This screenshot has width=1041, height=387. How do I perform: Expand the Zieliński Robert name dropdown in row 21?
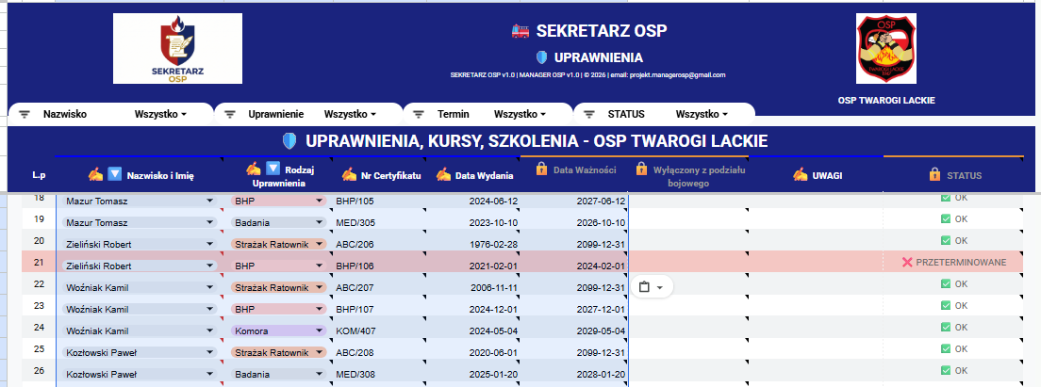pos(209,266)
